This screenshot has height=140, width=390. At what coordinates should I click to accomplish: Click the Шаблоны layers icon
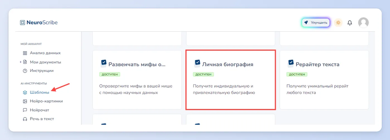[x=25, y=92]
